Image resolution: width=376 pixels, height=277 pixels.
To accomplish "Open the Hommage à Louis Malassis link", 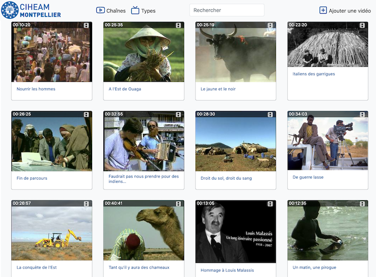I will pos(227,270).
